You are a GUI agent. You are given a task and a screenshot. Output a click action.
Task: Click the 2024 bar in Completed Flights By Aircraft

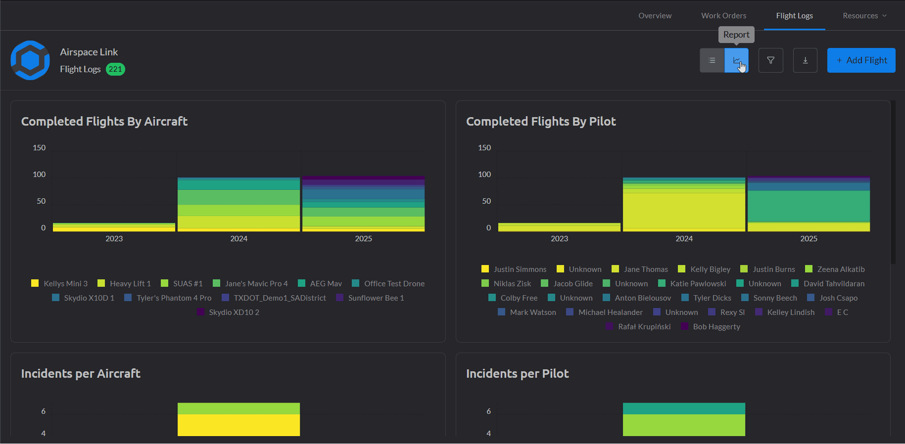[238, 204]
